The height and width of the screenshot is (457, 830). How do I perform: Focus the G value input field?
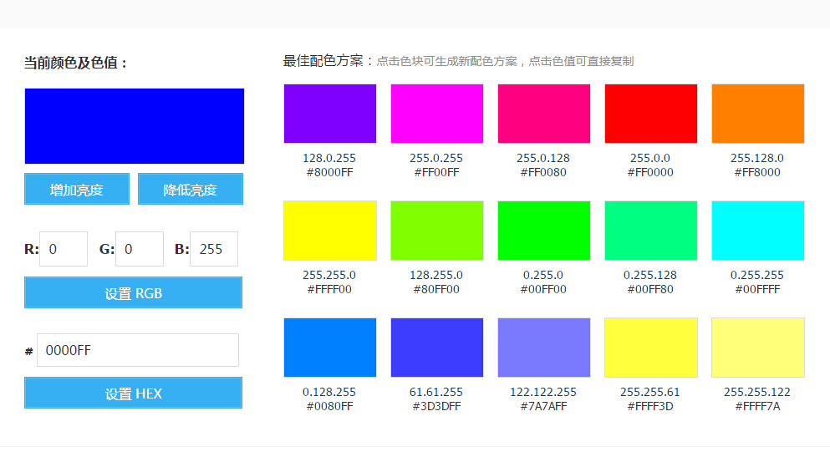140,249
